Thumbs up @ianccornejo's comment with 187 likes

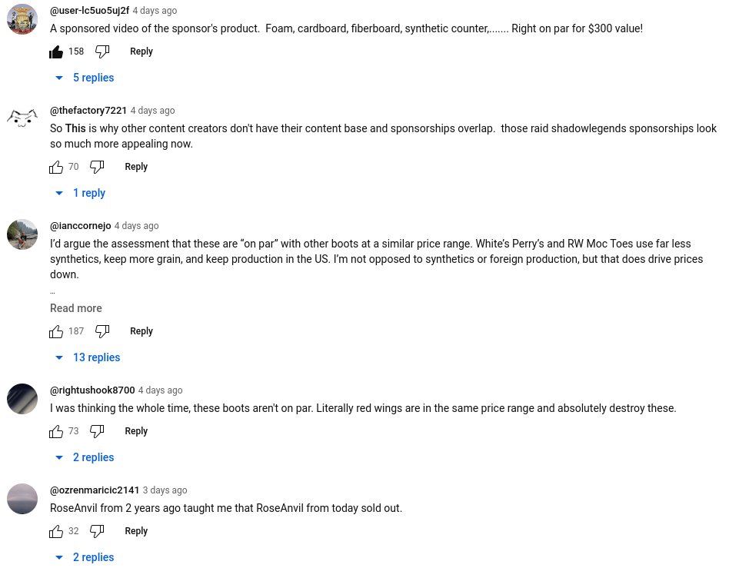pyautogui.click(x=56, y=331)
